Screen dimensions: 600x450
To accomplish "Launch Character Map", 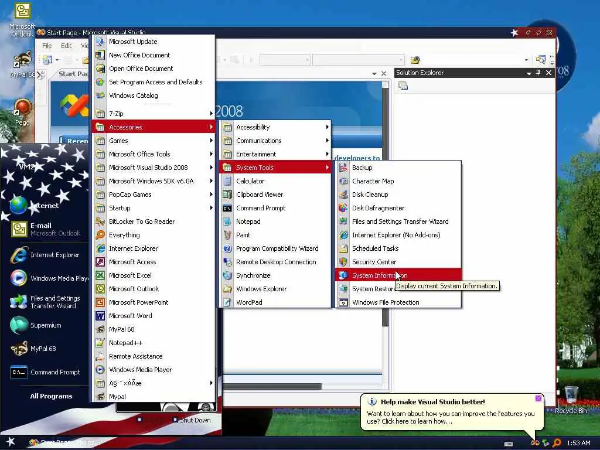I will coord(398,181).
